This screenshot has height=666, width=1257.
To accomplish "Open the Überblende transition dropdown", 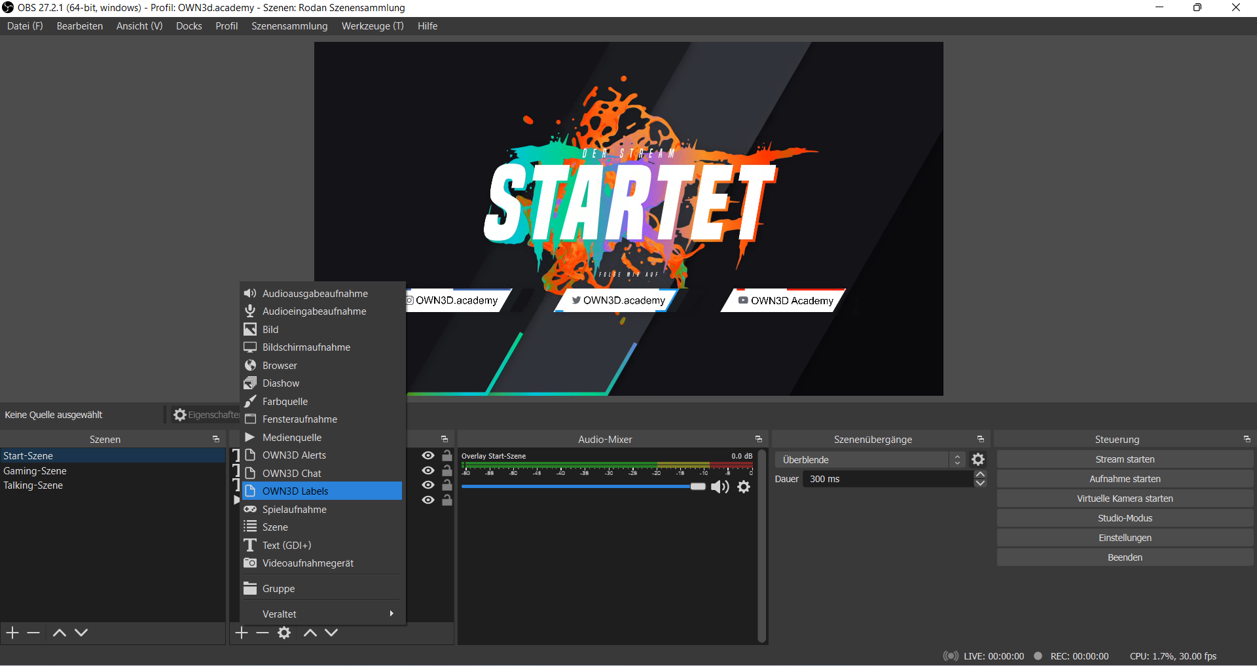I will [869, 460].
